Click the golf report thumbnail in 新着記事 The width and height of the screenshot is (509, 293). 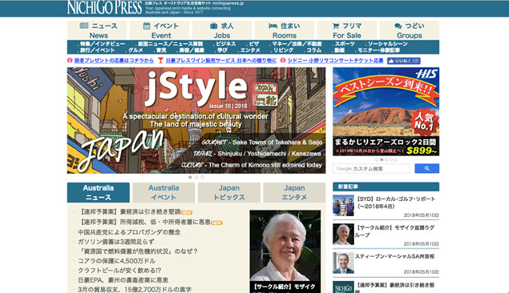point(343,206)
